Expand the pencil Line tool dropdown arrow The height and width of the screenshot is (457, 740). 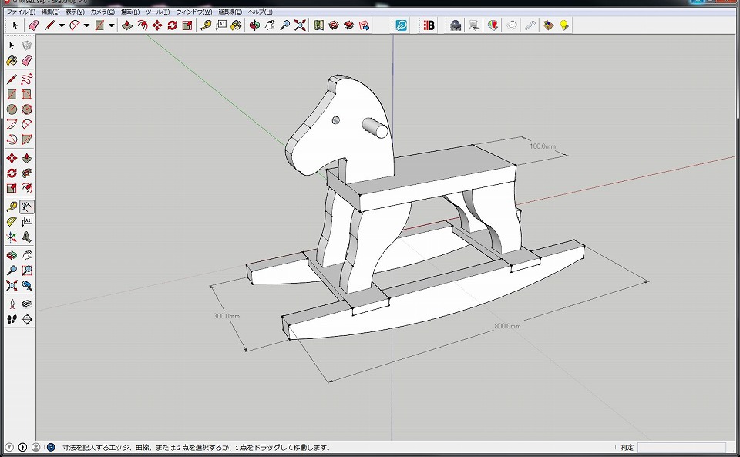click(62, 25)
